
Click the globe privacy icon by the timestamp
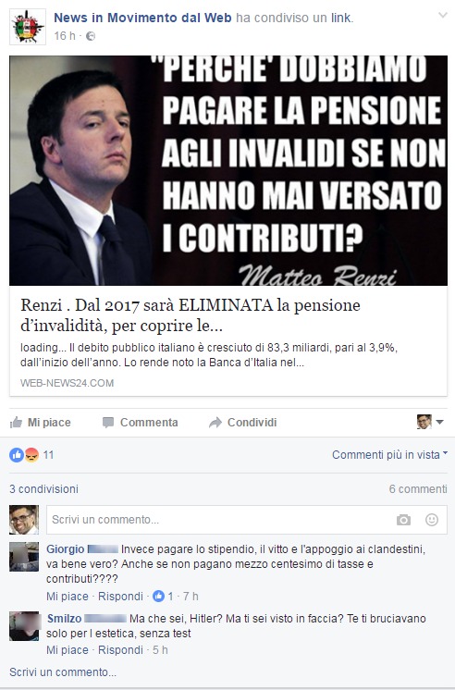coord(91,36)
